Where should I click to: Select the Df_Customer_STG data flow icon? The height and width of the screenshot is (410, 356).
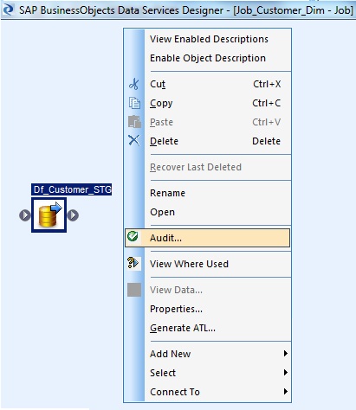49,215
